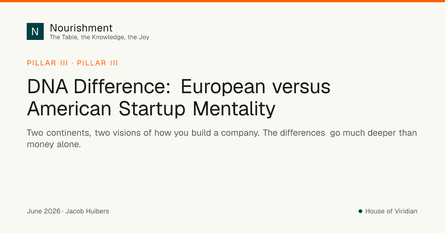Open author Jacob Huibers
This screenshot has height=233, width=445.
coord(87,212)
